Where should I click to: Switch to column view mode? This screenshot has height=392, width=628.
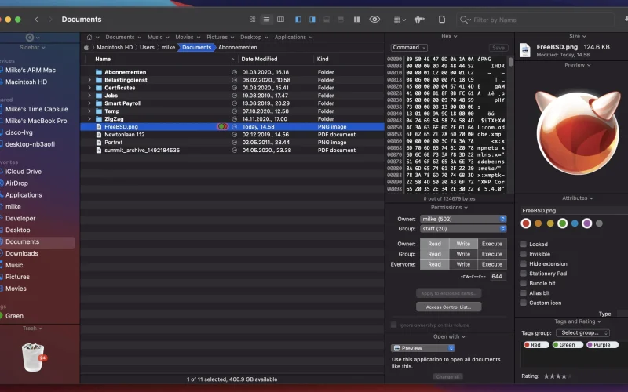(281, 19)
